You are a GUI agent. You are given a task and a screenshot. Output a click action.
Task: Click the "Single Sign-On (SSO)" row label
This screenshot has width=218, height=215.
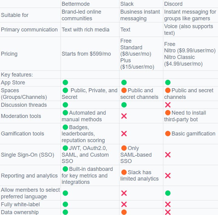click(28, 155)
